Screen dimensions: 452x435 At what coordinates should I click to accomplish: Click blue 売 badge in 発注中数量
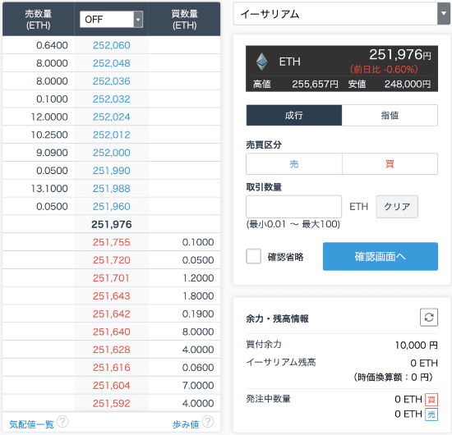click(x=431, y=414)
